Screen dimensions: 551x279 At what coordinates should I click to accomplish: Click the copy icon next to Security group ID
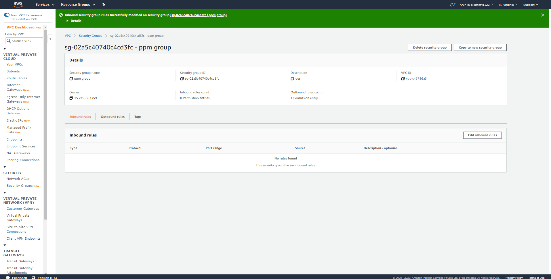coord(182,78)
